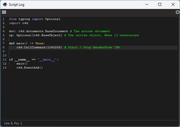Click line number 13 in the gutter
This screenshot has height=127, width=180.
click(4, 68)
